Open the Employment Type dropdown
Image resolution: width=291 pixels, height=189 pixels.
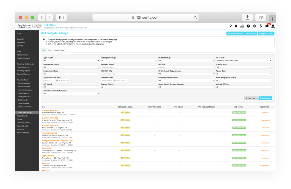pyautogui.click(x=72, y=74)
